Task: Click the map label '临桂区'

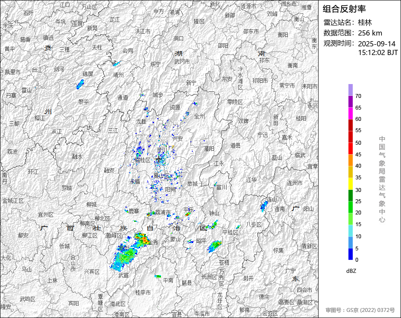Action: click(x=143, y=160)
